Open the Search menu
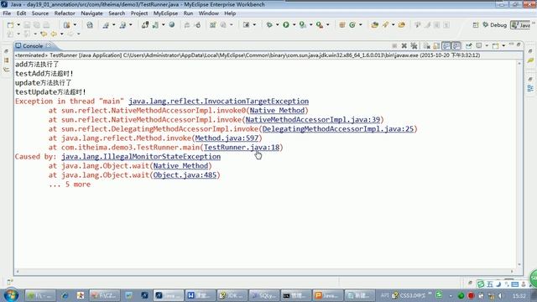 [117, 13]
